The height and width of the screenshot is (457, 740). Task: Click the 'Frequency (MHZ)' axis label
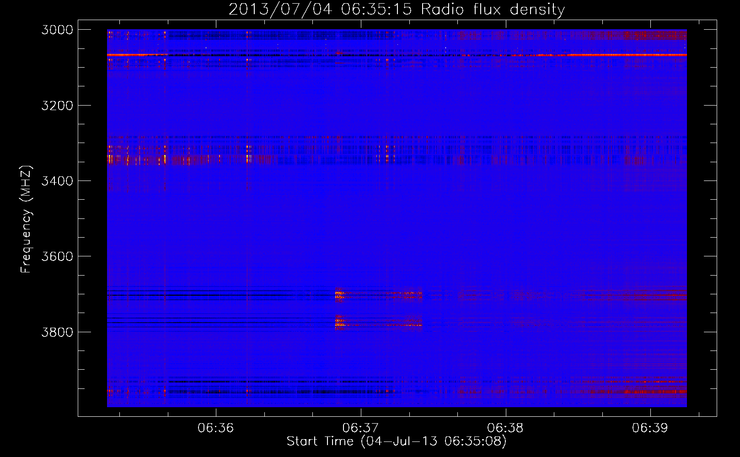[26, 219]
